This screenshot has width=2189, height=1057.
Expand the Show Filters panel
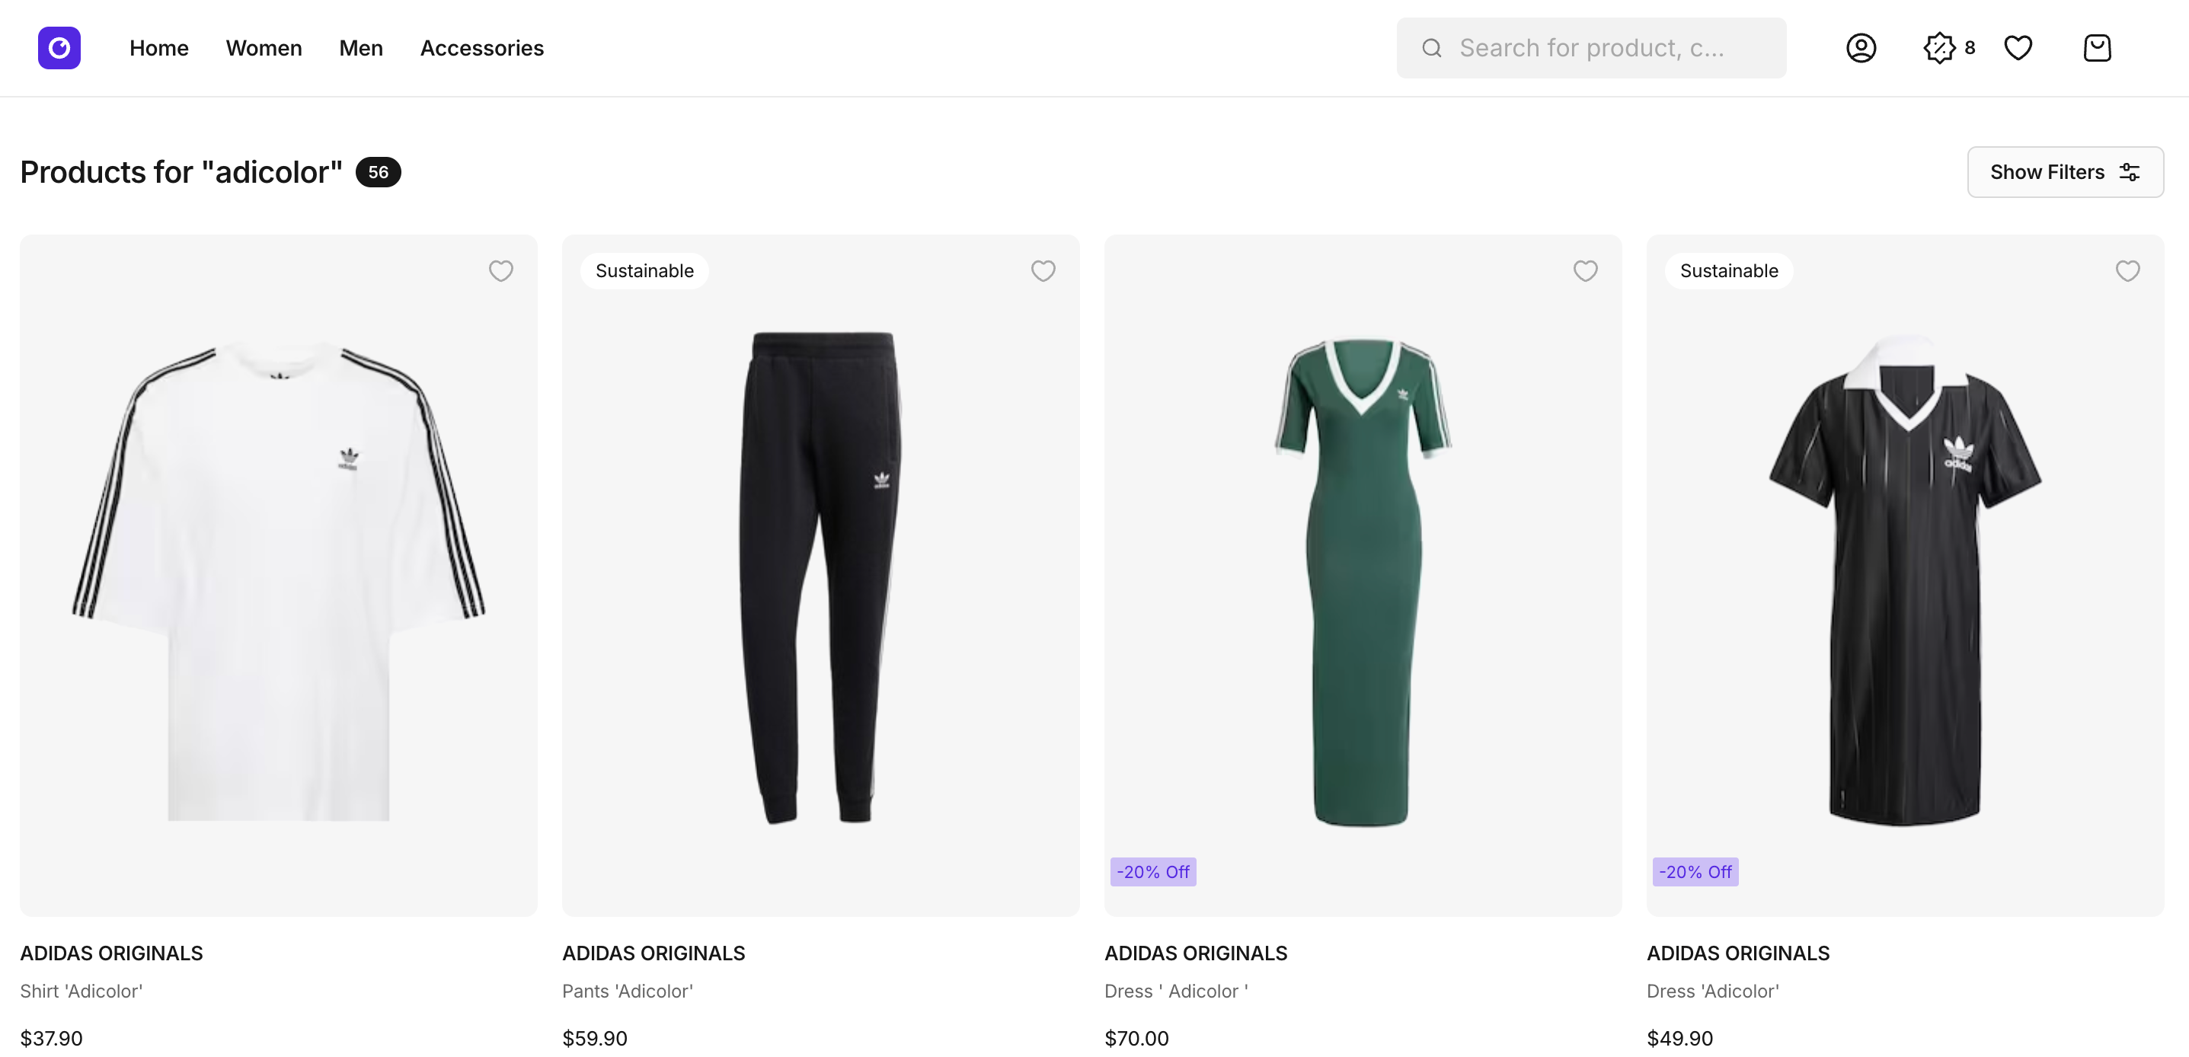point(2064,172)
